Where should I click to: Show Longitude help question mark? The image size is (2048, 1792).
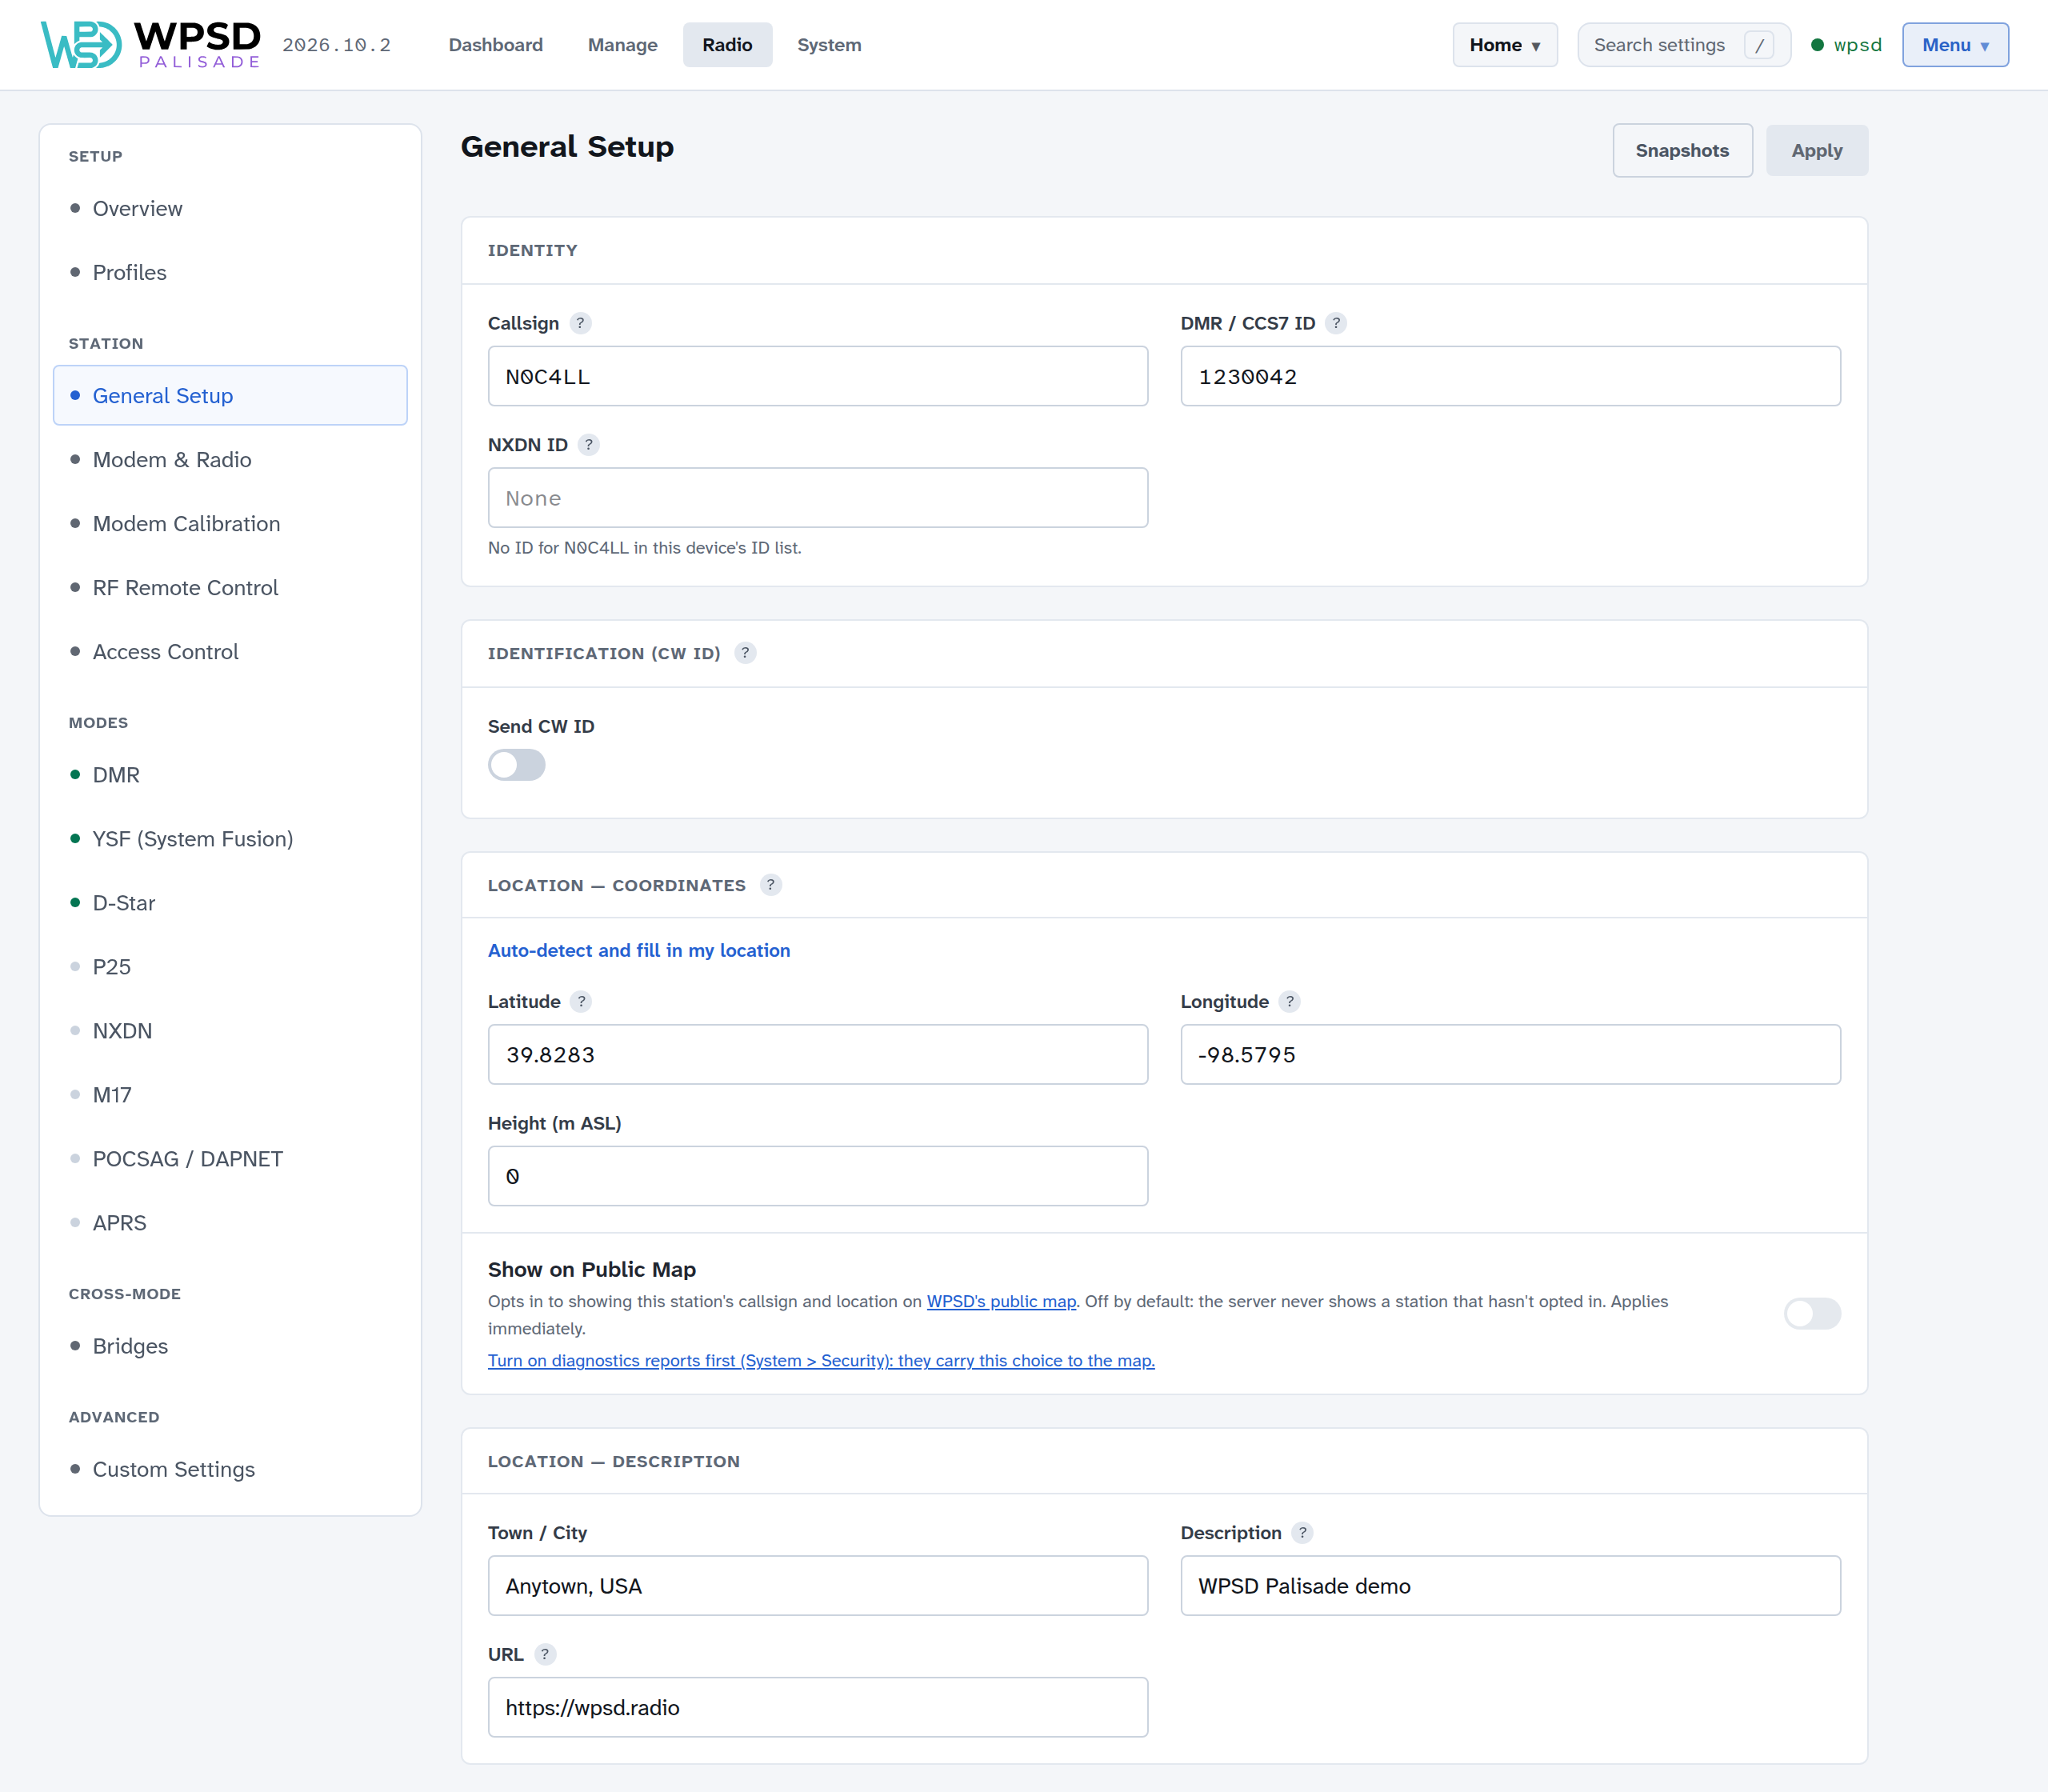tap(1290, 1001)
